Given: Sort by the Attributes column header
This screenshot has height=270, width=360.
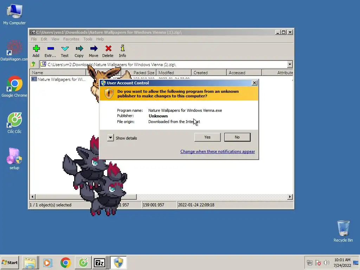Looking at the screenshot, I should point(277,72).
